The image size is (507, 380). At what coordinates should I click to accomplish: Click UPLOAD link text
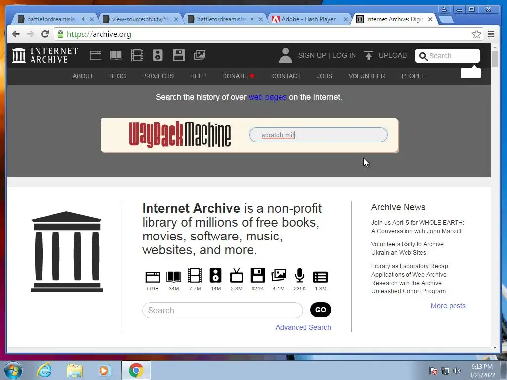[x=393, y=55]
